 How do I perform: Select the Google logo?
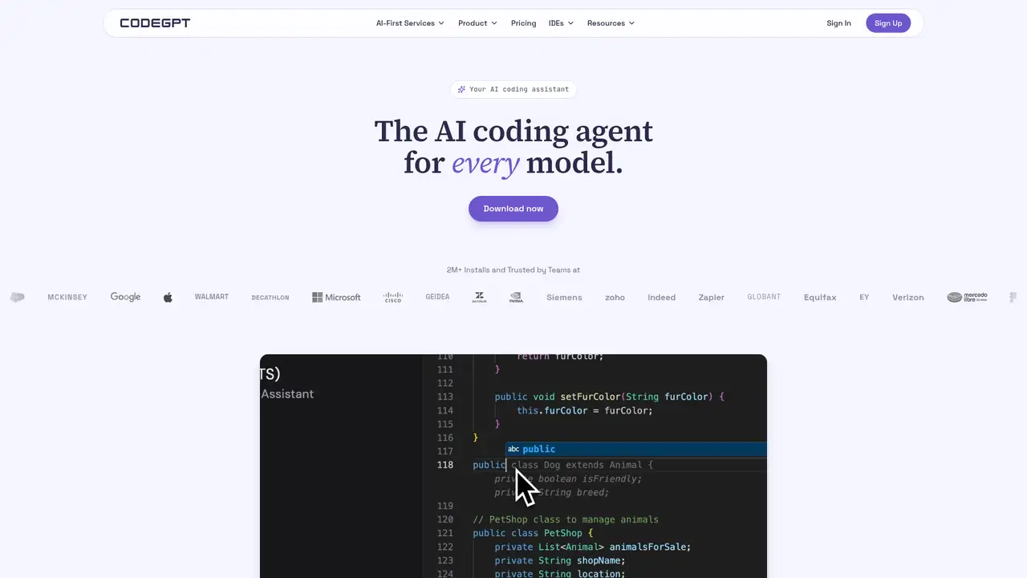pos(125,297)
